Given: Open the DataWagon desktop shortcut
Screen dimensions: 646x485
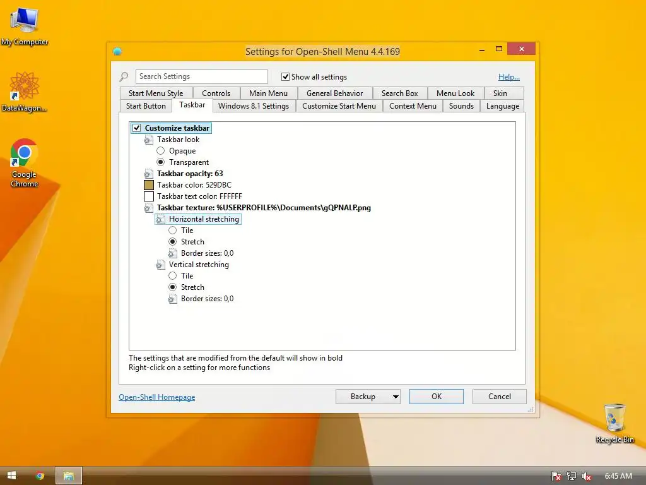Looking at the screenshot, I should (25, 91).
